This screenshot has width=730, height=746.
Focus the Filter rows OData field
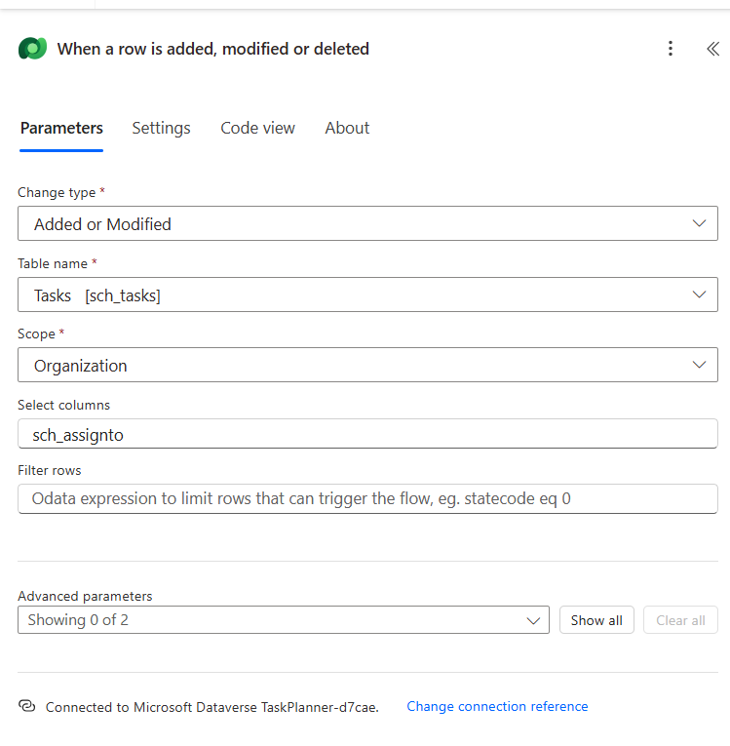point(367,499)
